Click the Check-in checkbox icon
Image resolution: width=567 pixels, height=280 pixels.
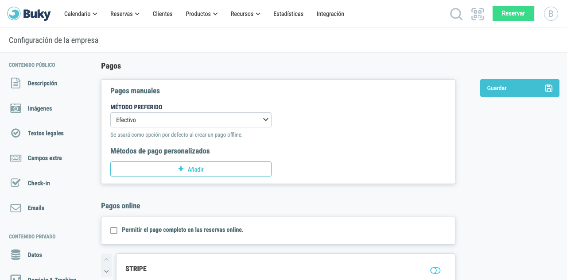coord(16,183)
